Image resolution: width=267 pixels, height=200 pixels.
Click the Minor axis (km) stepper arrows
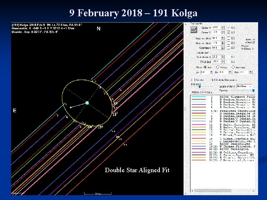(x=223, y=43)
